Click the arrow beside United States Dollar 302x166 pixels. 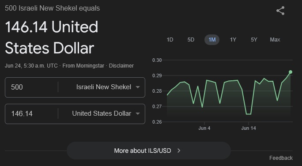point(137,114)
